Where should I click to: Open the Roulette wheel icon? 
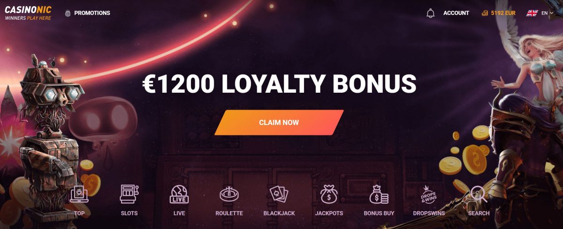229,194
